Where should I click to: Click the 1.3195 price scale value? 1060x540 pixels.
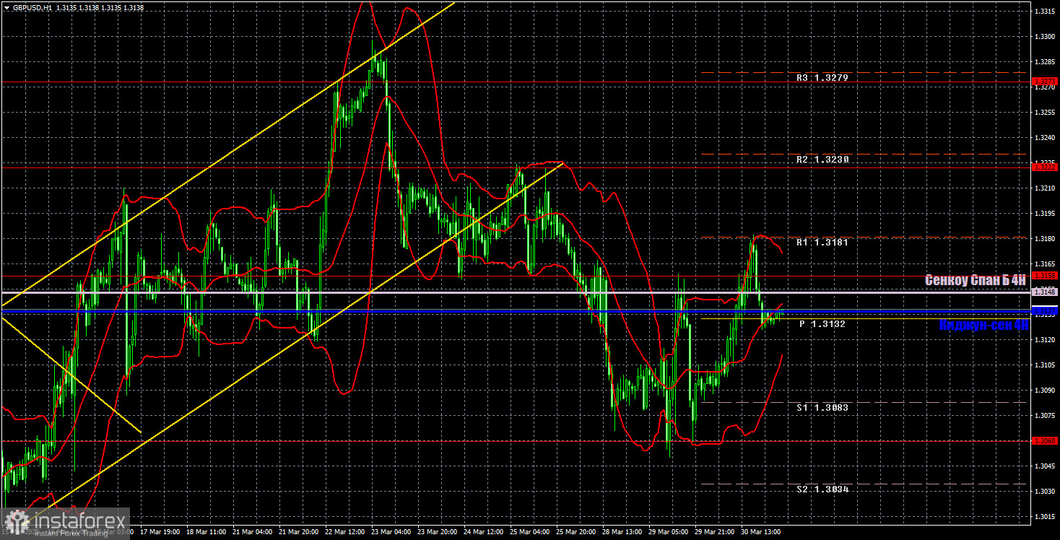(1045, 214)
